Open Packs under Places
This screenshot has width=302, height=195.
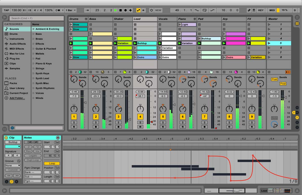(13, 83)
